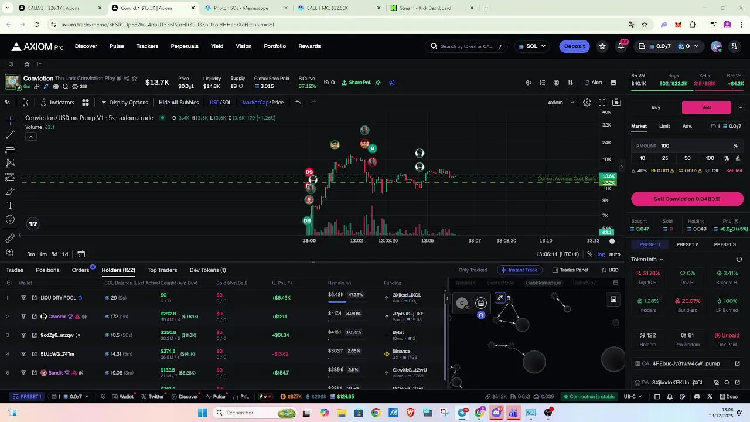This screenshot has height=422, width=750.
Task: Select the text annotation tool
Action: click(x=10, y=205)
